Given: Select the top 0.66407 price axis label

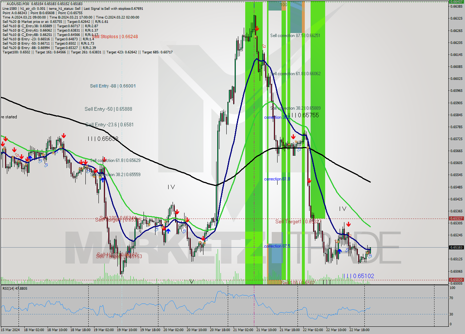Looking at the screenshot, I should [x=457, y=2].
